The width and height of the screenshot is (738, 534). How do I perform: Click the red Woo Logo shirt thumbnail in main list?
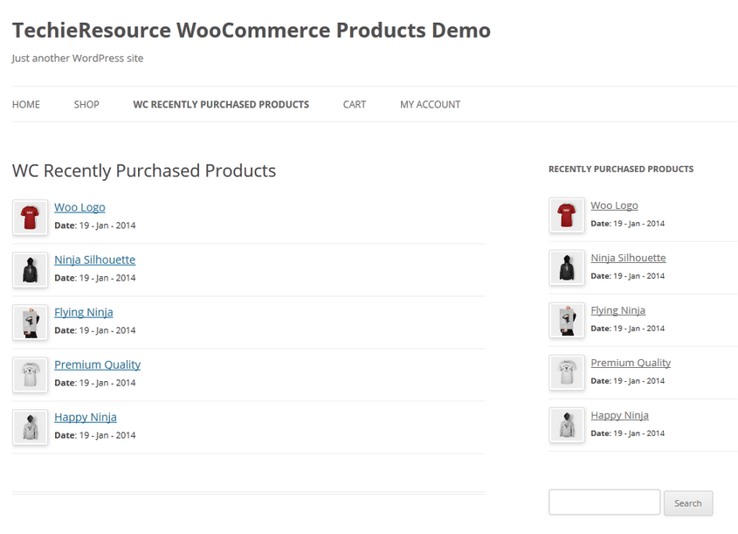tap(30, 217)
